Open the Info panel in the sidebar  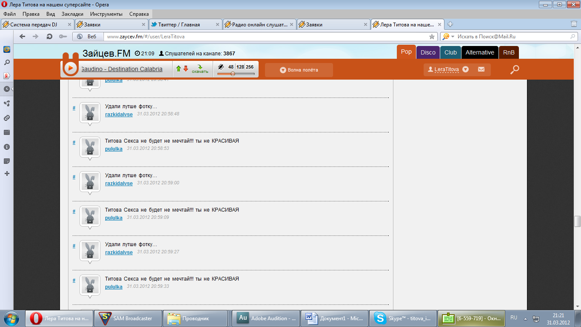(x=7, y=147)
